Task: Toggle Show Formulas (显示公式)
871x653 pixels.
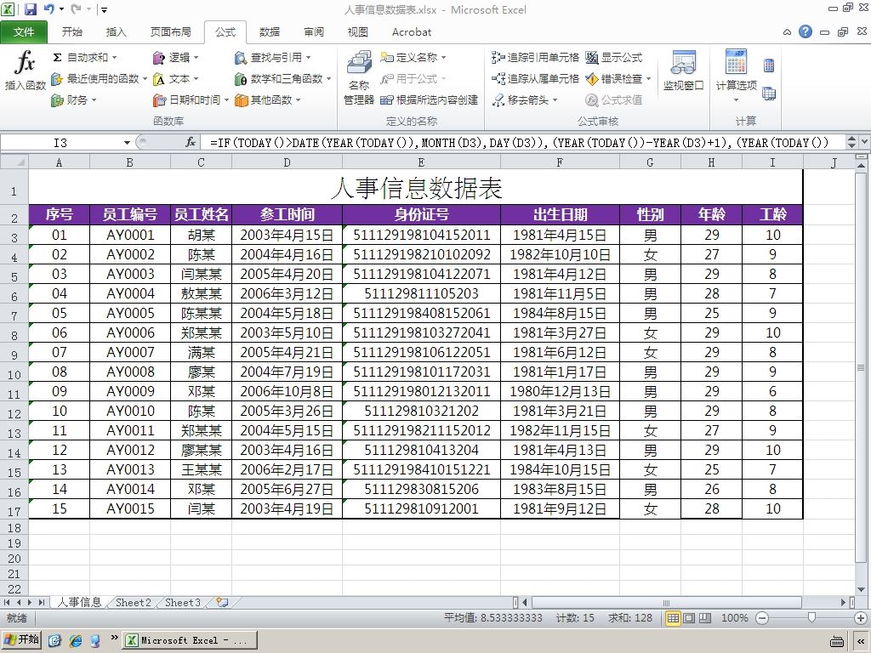Action: tap(614, 57)
